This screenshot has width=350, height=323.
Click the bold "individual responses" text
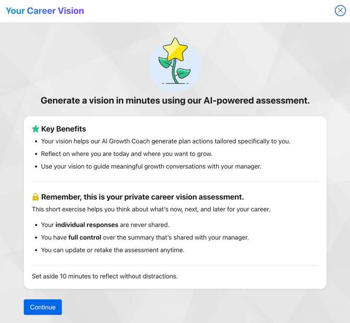tap(87, 225)
